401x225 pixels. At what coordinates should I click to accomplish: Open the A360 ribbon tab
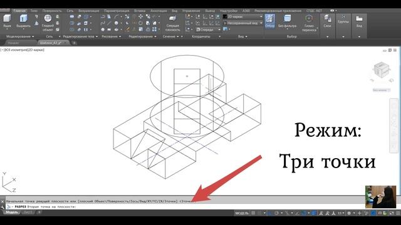(246, 11)
